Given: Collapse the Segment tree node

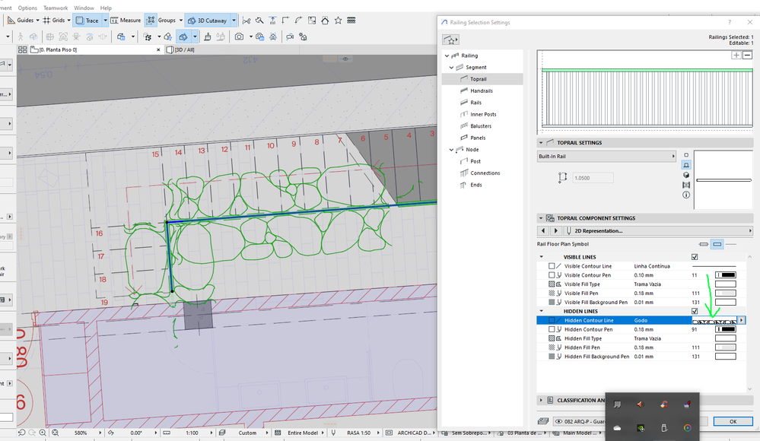Looking at the screenshot, I should (452, 68).
